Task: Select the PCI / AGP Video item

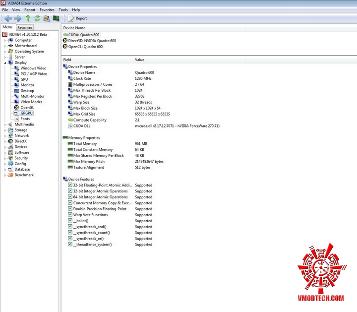Action: coord(31,74)
